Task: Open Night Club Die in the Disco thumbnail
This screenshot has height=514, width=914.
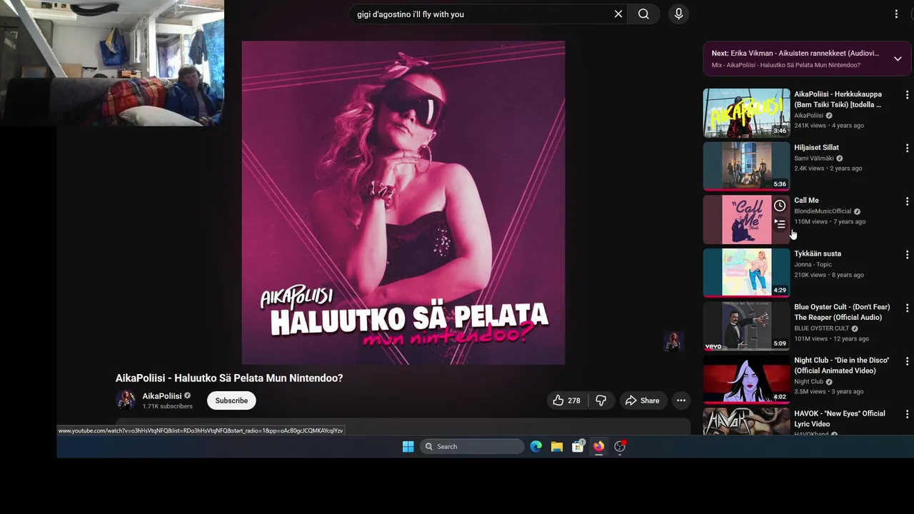Action: (746, 379)
